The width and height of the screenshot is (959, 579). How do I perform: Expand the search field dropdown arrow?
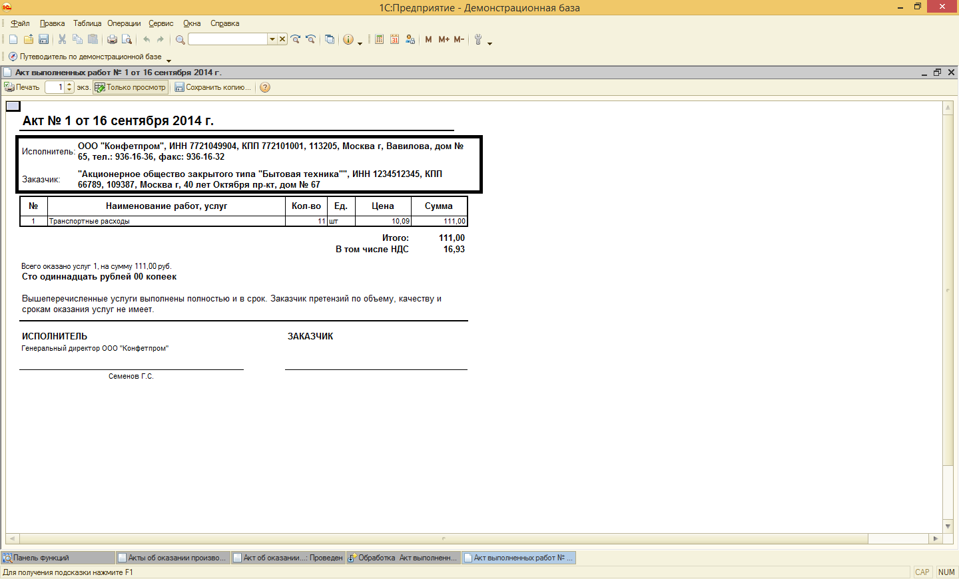click(x=272, y=39)
